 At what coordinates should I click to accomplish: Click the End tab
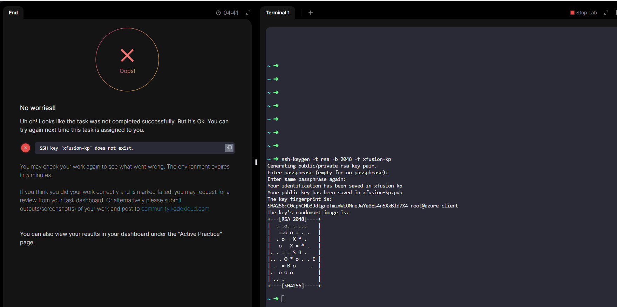click(13, 13)
